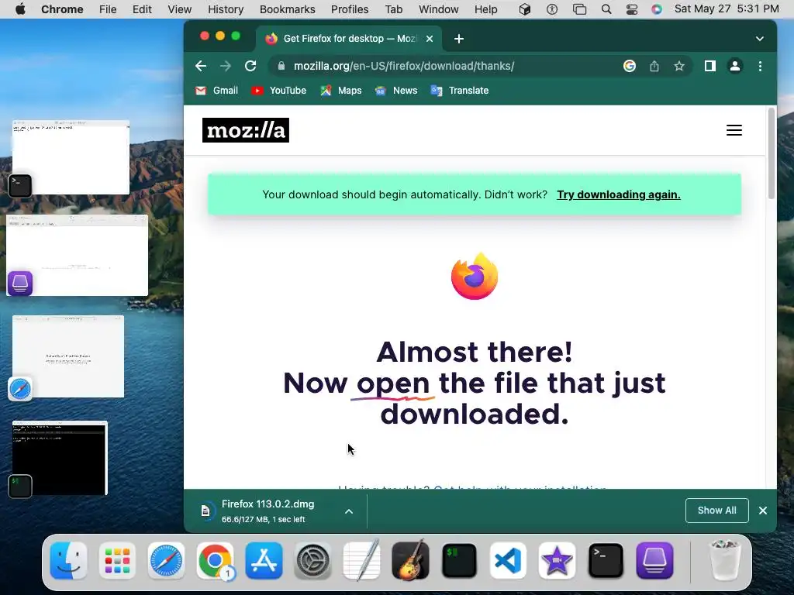Toggle Chrome side panel
This screenshot has height=595, width=794.
pyautogui.click(x=710, y=66)
